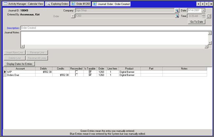Open the Order #1260 tab

(81, 4)
